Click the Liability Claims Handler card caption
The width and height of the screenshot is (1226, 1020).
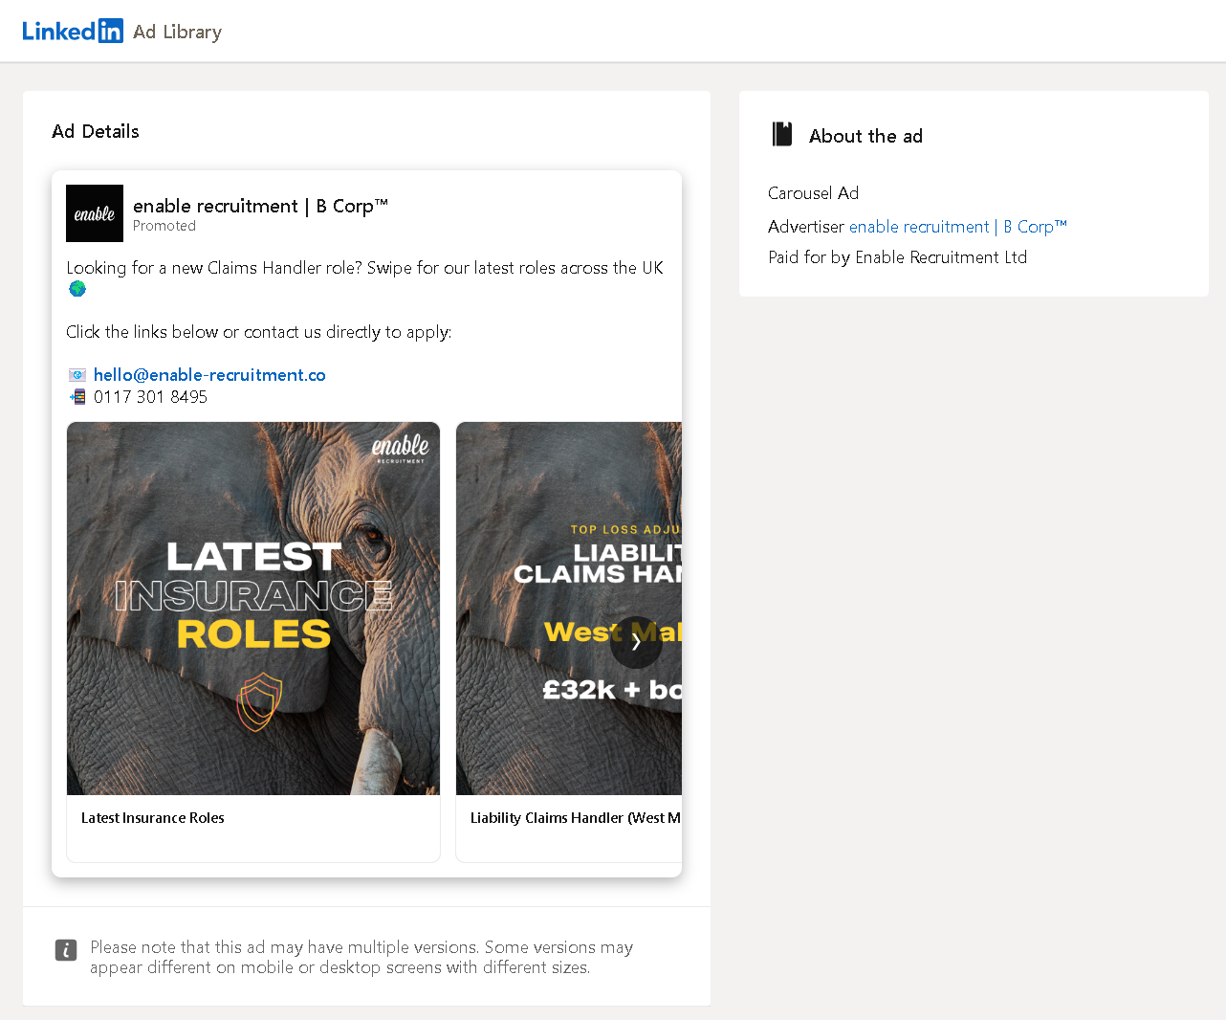[x=575, y=818]
